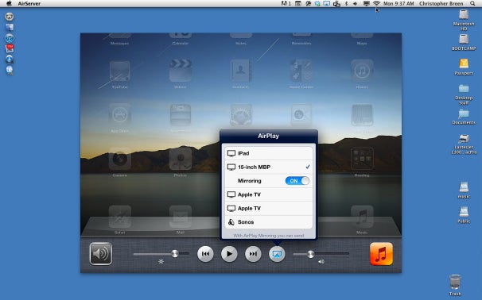The image size is (482, 300).
Task: Skip to the next track
Action: pos(253,254)
